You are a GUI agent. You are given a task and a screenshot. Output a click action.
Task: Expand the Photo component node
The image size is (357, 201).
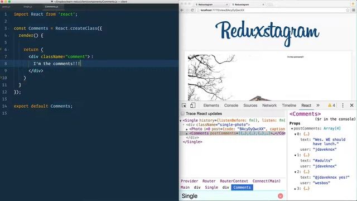point(187,129)
